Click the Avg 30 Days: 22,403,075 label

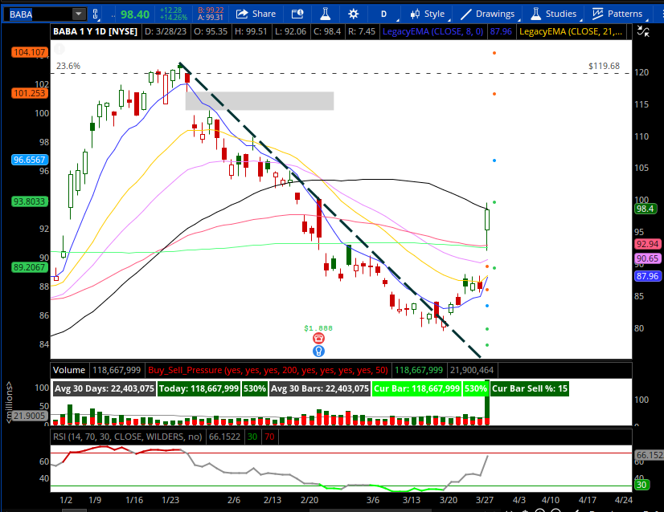(105, 388)
